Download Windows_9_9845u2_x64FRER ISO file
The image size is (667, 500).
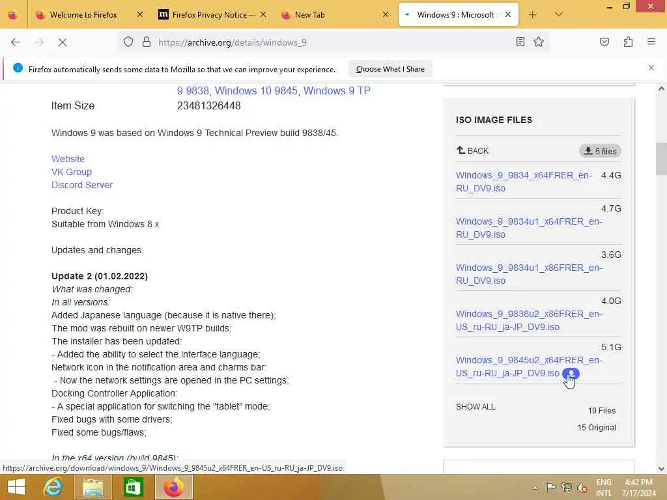[x=529, y=367]
